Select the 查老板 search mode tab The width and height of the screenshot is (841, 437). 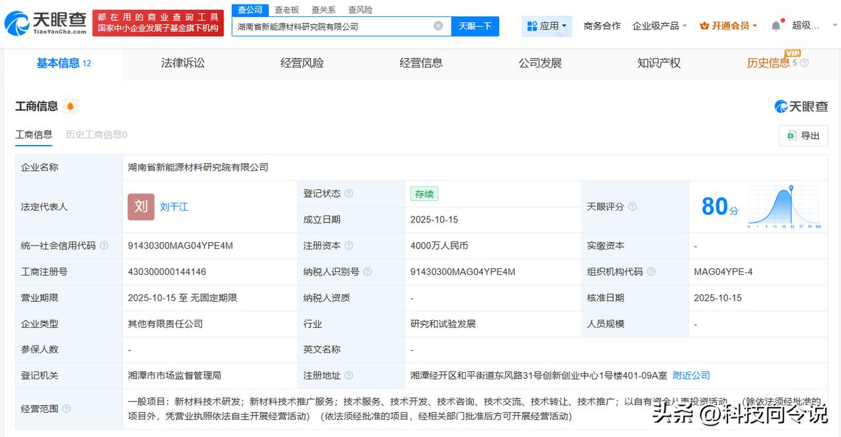286,10
